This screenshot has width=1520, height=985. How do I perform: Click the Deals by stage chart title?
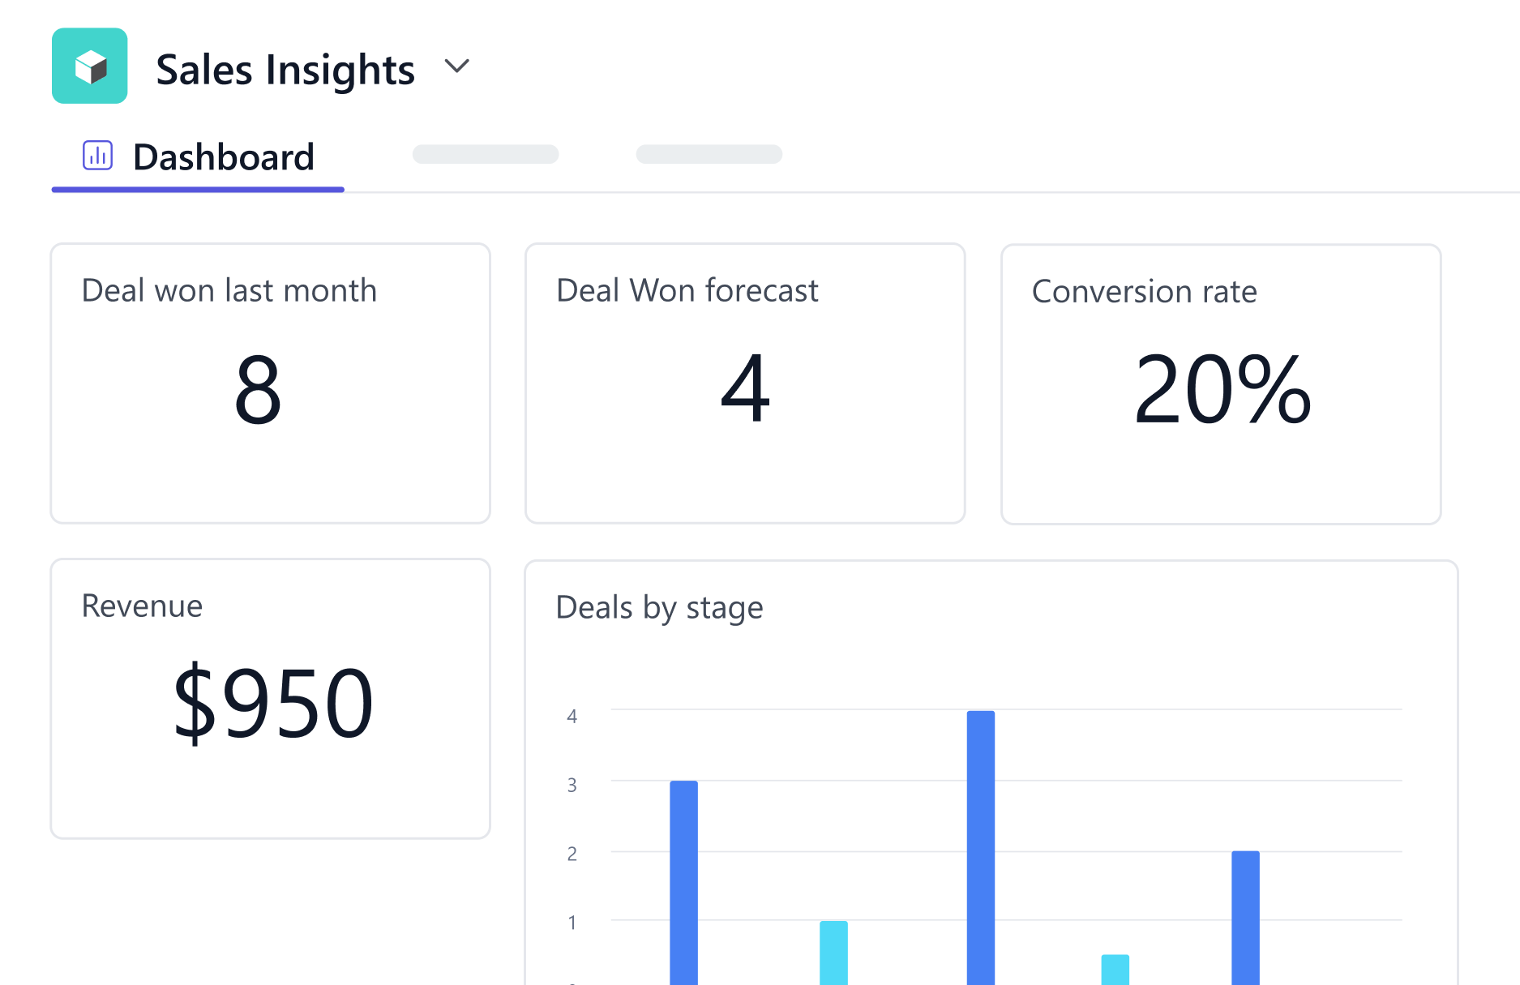point(658,607)
